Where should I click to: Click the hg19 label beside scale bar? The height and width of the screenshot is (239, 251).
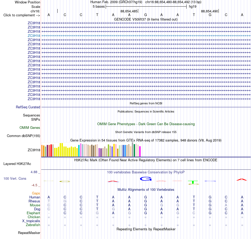pos(193,7)
